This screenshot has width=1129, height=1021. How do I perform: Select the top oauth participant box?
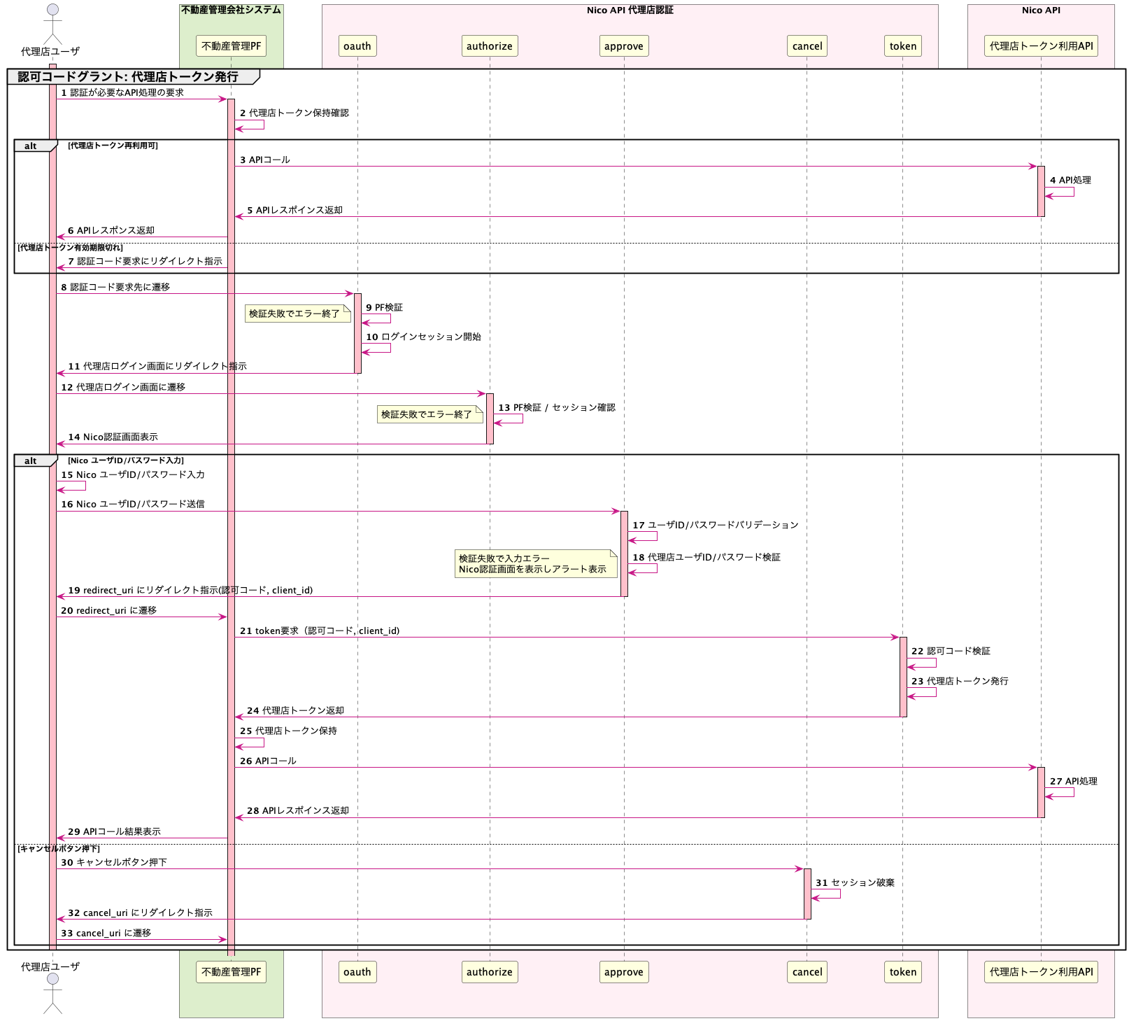[357, 46]
